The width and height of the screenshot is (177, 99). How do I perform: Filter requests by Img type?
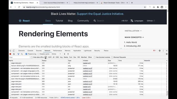click(x=61, y=57)
